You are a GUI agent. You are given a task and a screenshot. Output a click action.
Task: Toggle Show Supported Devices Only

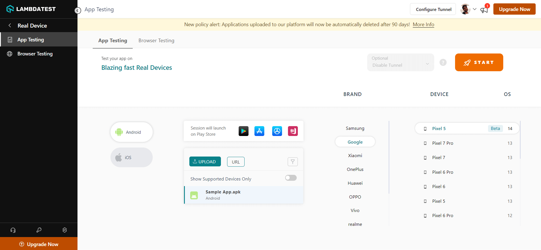291,178
